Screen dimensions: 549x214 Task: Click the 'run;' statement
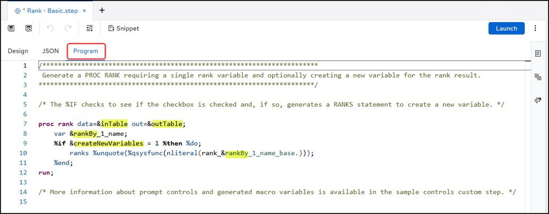coord(46,173)
